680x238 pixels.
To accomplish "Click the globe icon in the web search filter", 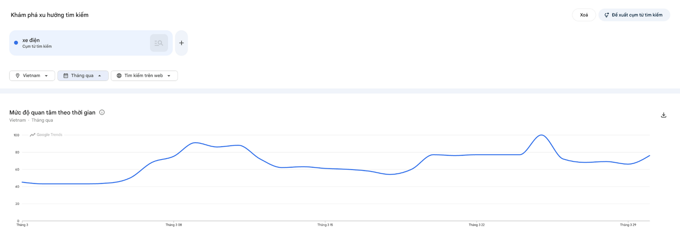I will click(x=119, y=76).
